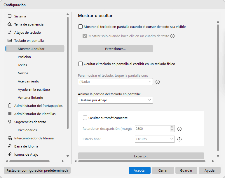Click the 'Guardar' button
Screen dimensions: 225x178
pos(186,170)
